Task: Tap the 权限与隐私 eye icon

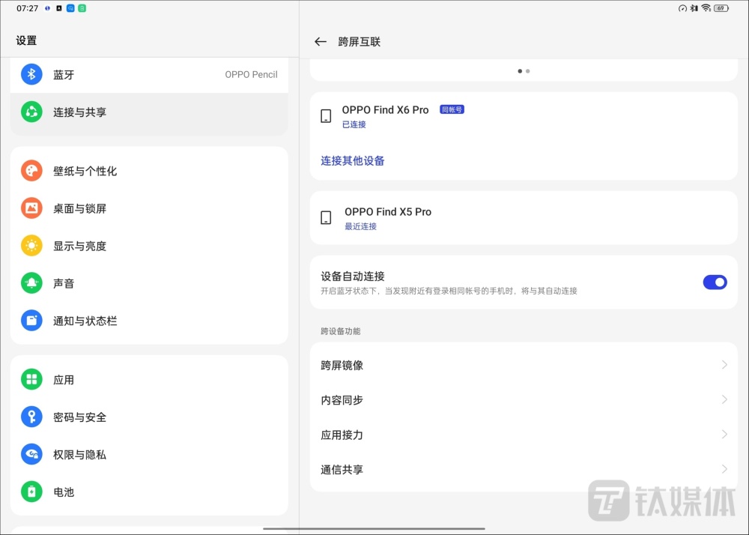Action: click(x=31, y=454)
